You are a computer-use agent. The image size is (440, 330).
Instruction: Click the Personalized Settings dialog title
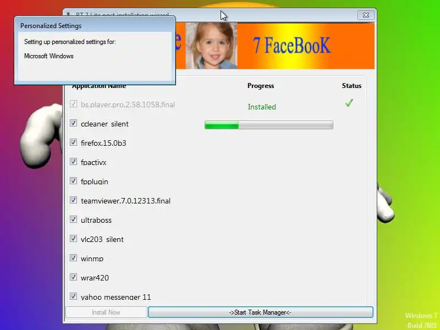51,26
